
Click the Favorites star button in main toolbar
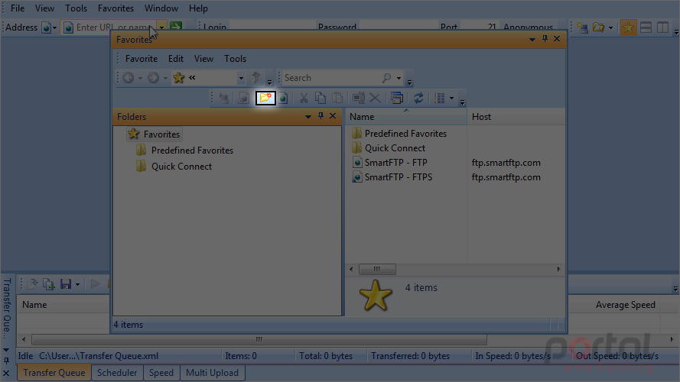(628, 28)
